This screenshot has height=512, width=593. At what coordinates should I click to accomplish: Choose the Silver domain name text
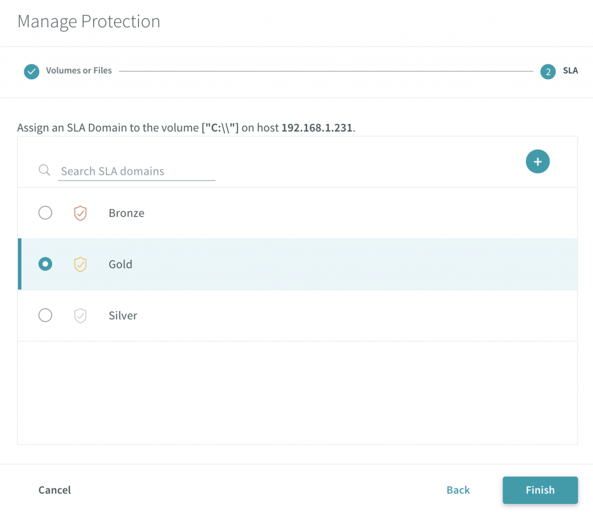pyautogui.click(x=123, y=315)
